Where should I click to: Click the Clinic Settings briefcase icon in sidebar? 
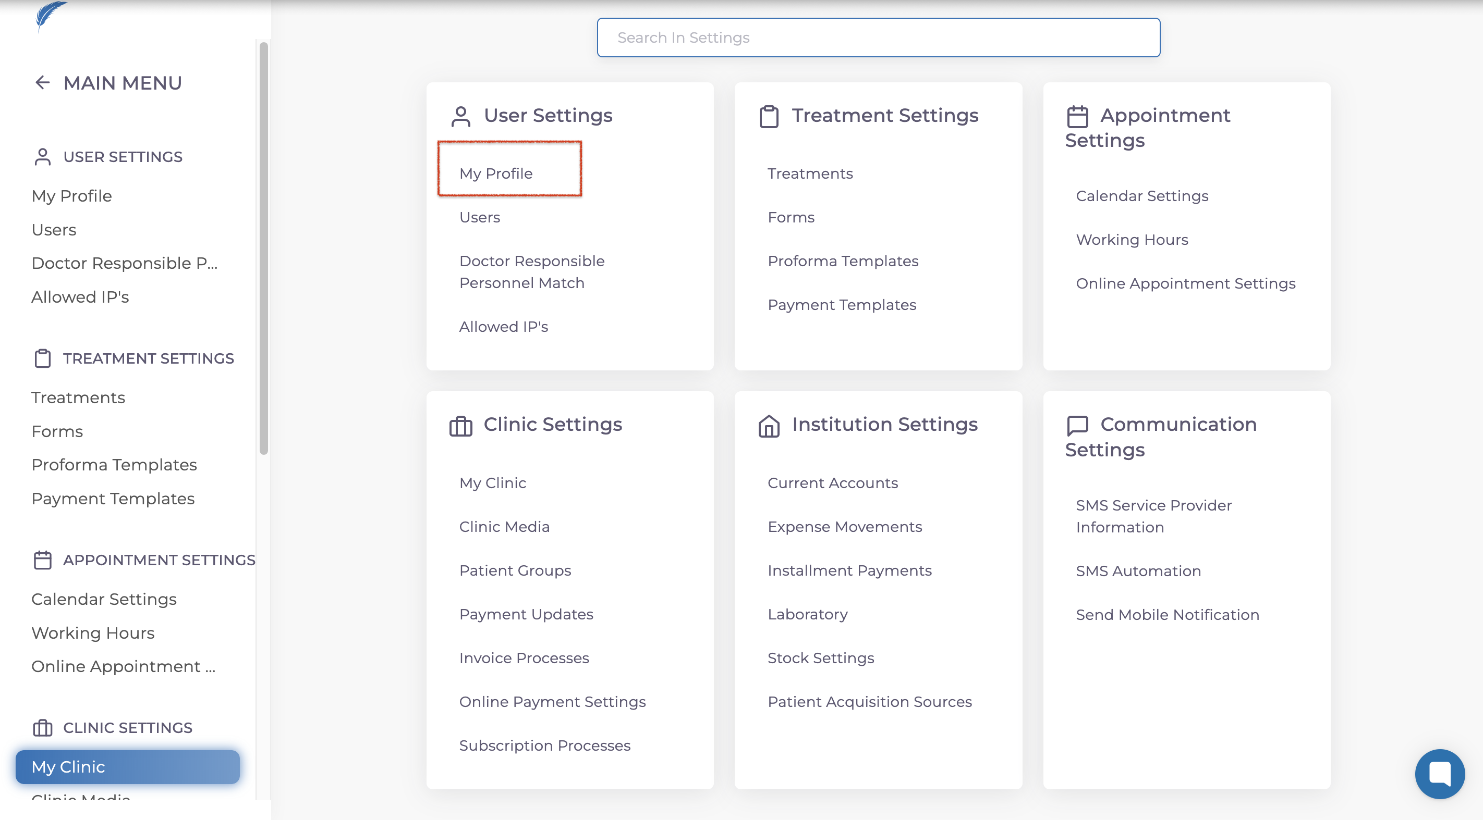(43, 727)
